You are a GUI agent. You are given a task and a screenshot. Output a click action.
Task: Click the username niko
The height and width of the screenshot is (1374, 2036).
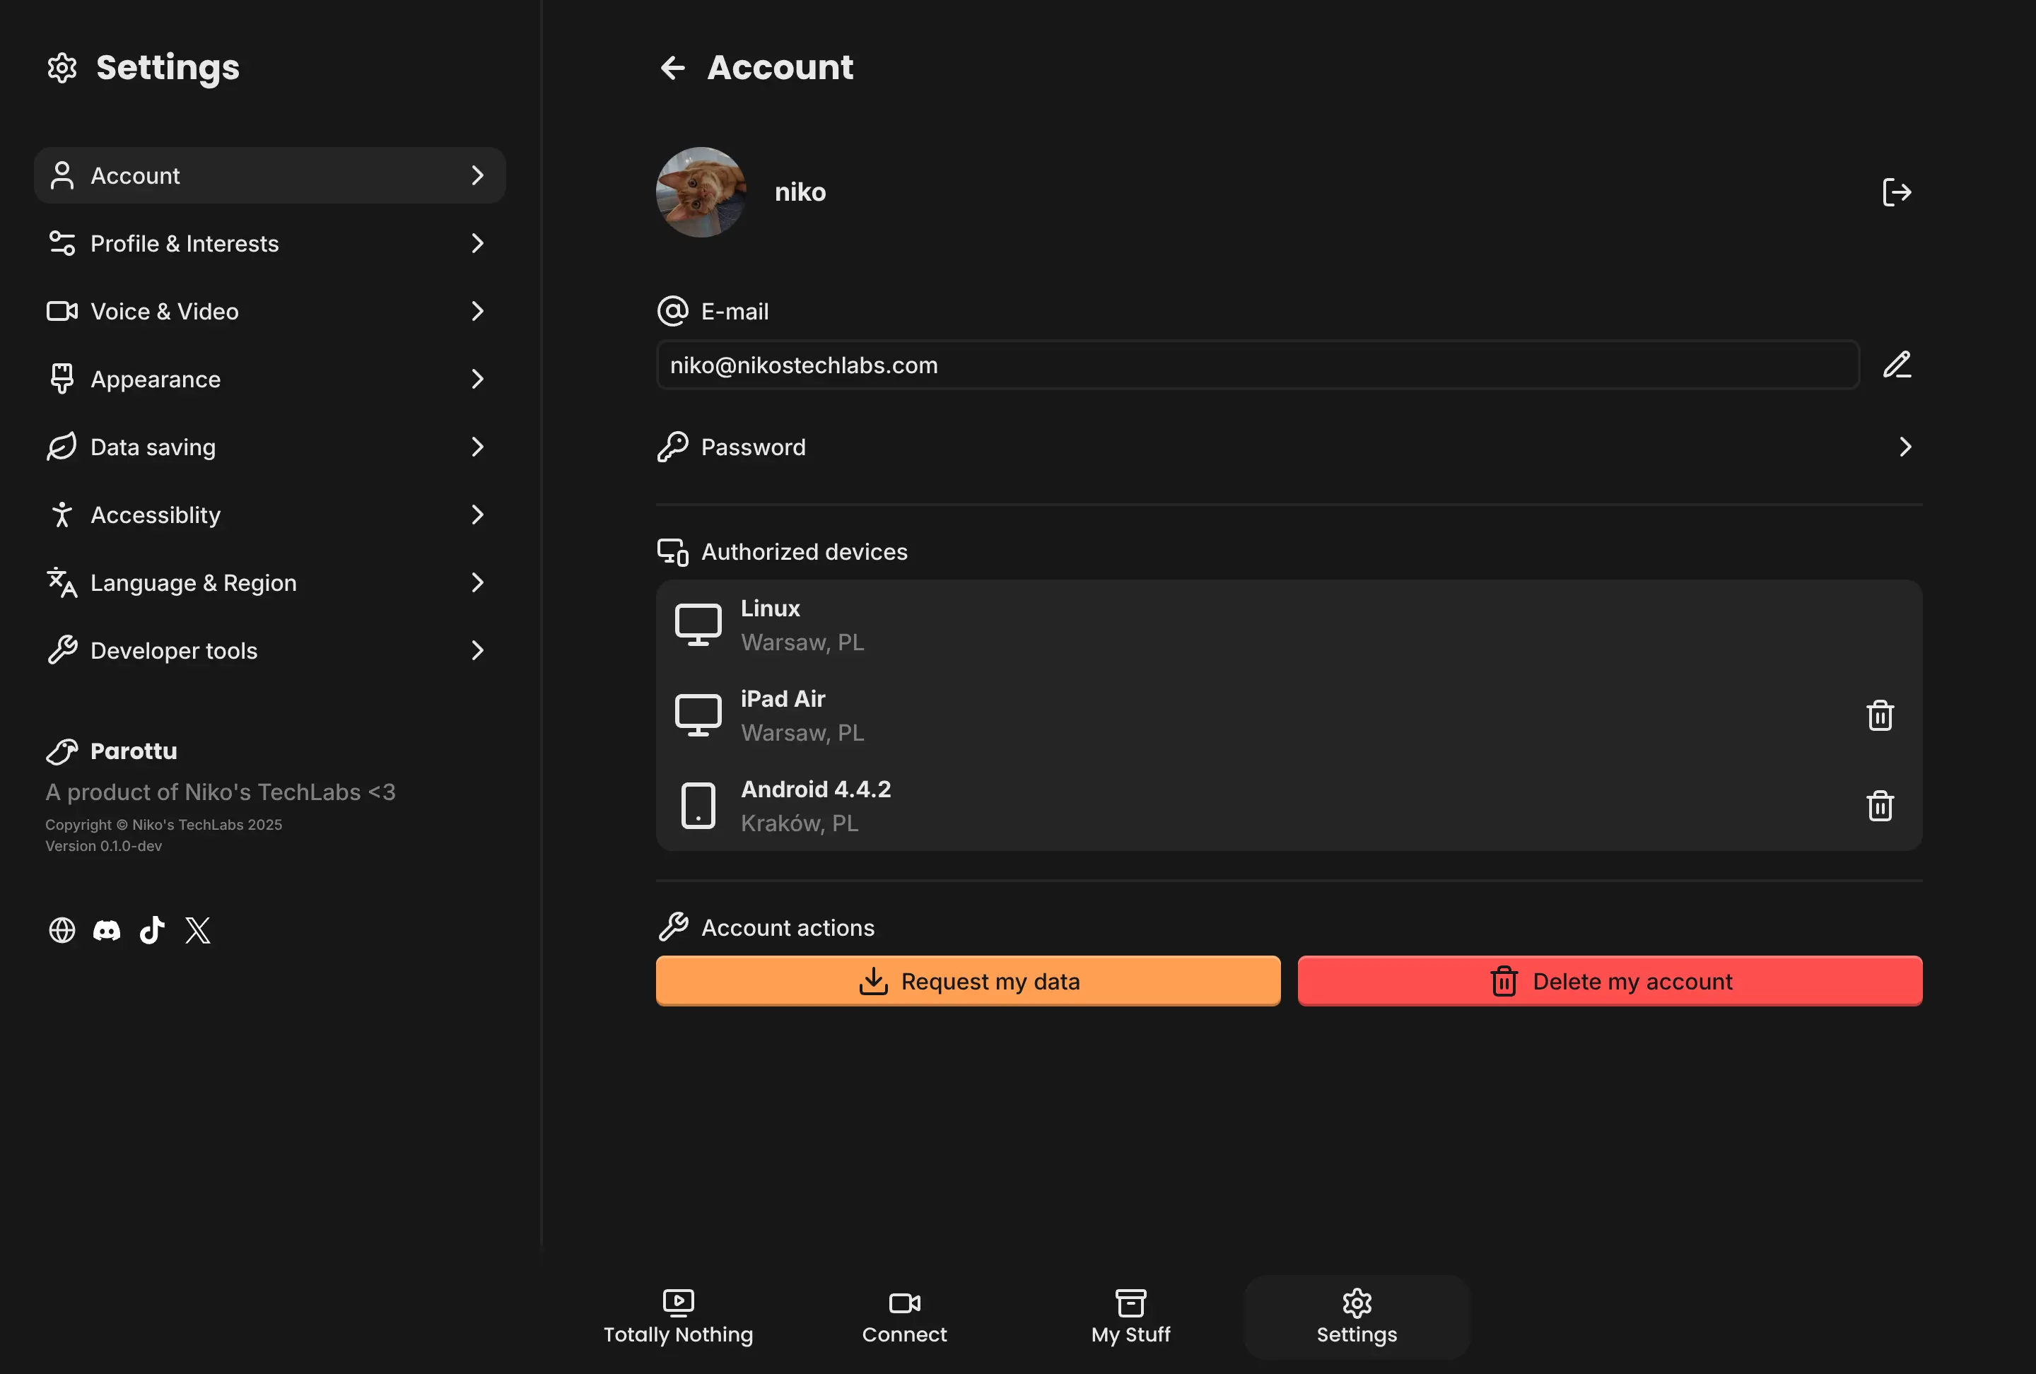(x=800, y=193)
